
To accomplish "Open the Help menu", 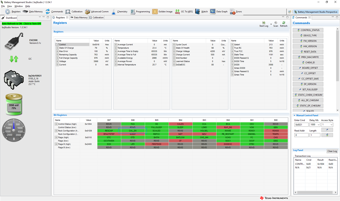I will (28, 6).
